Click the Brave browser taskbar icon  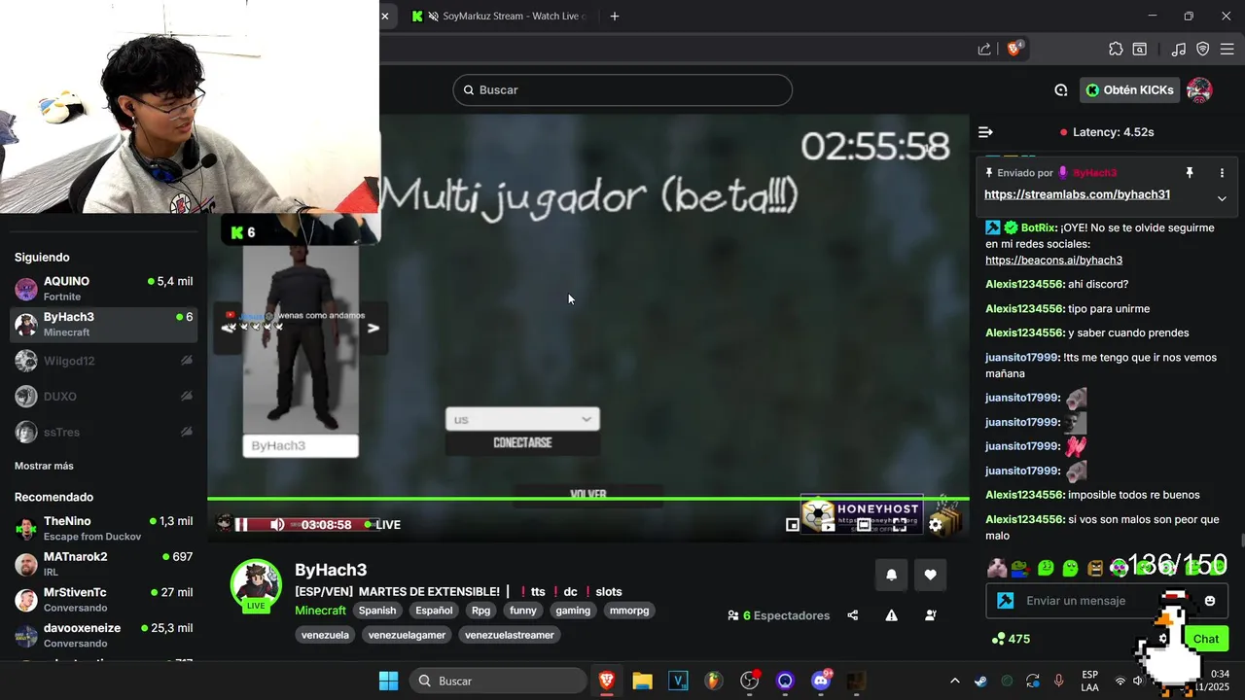(x=606, y=681)
